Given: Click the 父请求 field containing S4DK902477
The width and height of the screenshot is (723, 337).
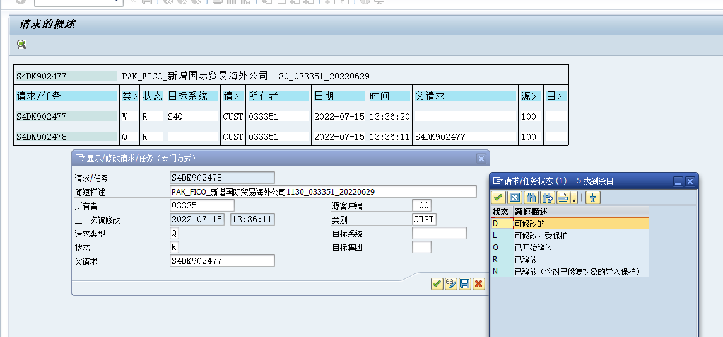Looking at the screenshot, I should click(x=222, y=261).
